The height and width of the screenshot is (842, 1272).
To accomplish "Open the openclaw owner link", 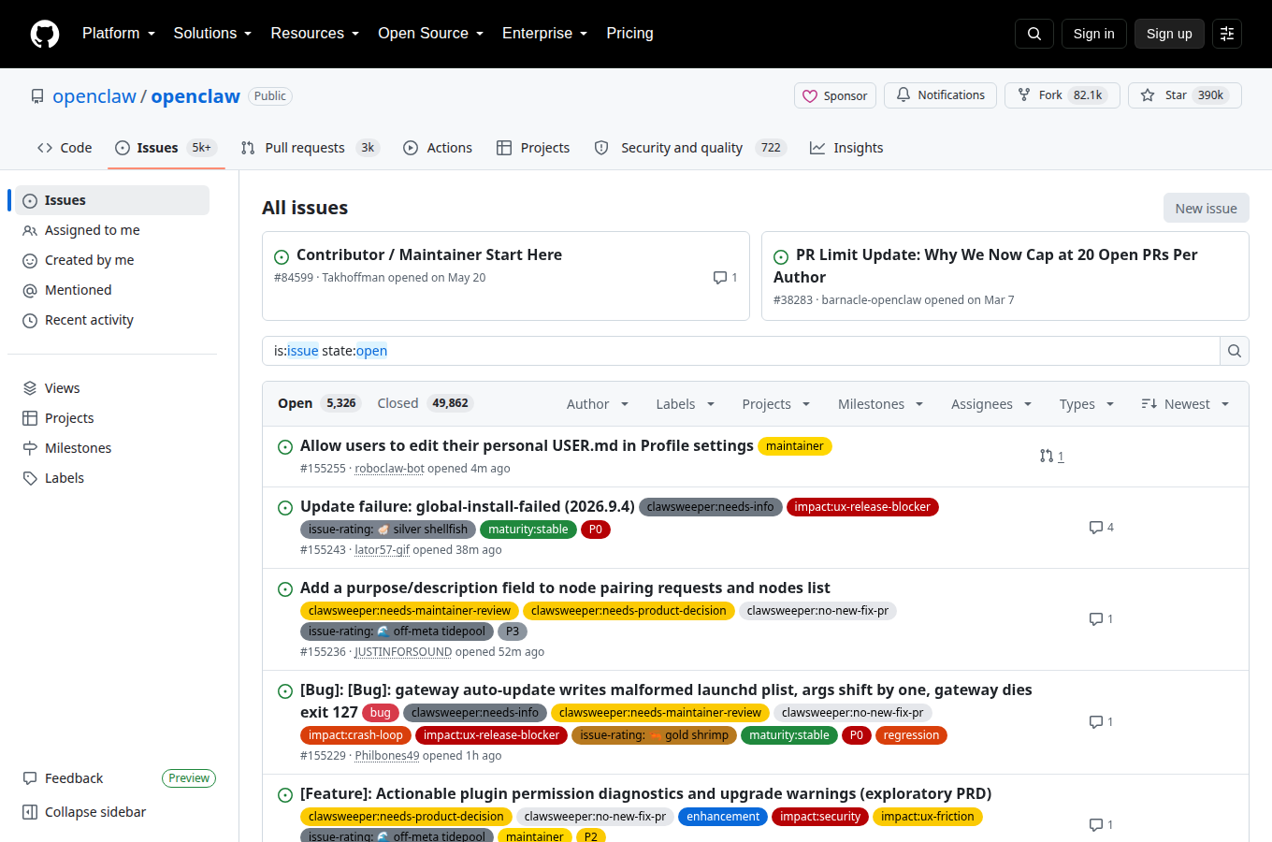I will [94, 96].
